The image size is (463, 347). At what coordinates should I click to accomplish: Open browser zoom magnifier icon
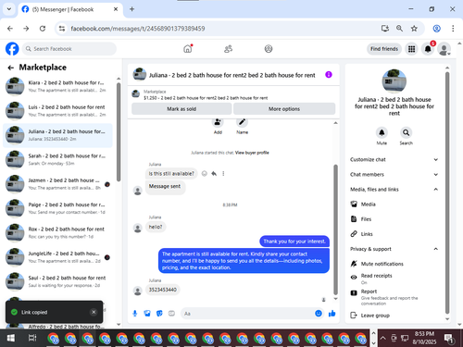click(399, 29)
